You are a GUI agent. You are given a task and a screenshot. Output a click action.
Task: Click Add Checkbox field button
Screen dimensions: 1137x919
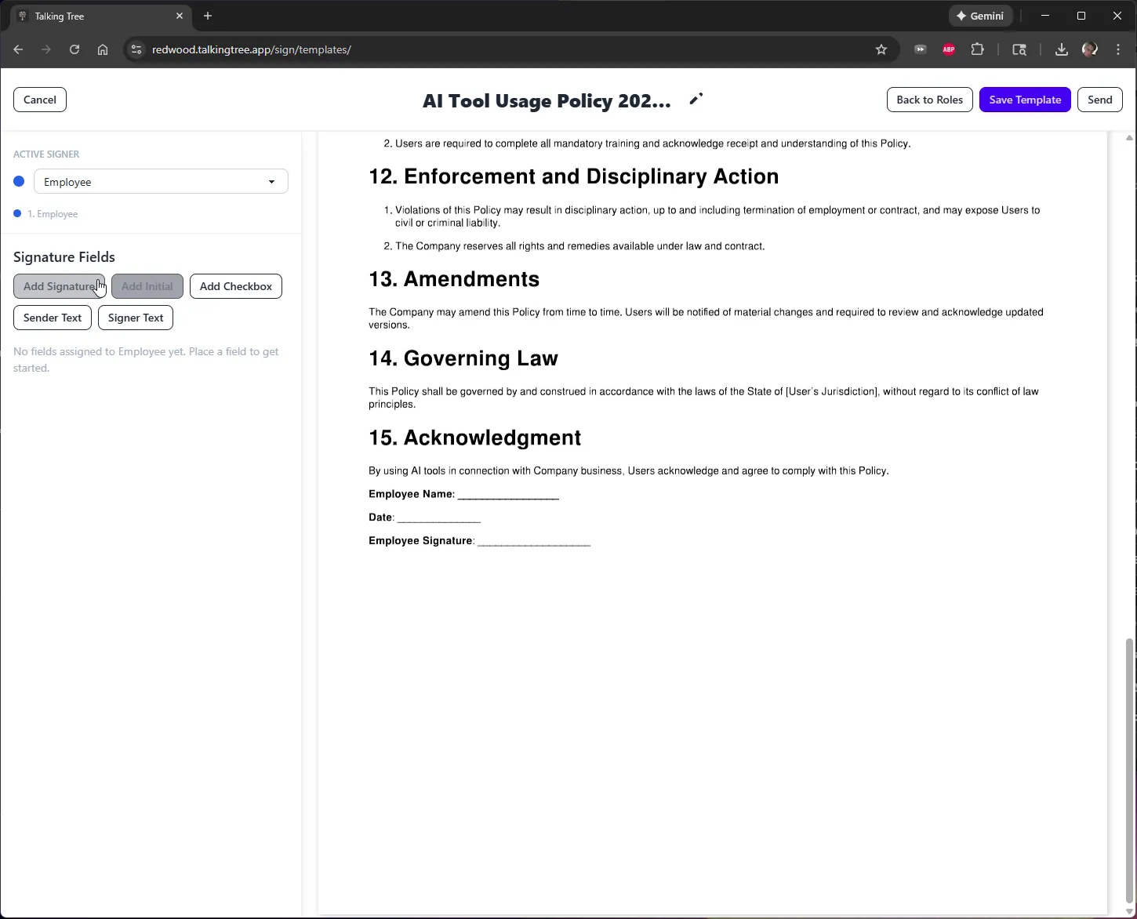click(x=236, y=286)
